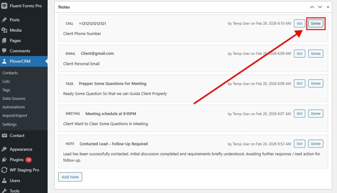Delete the Client Phone Number call note
The height and width of the screenshot is (193, 337).
[316, 24]
